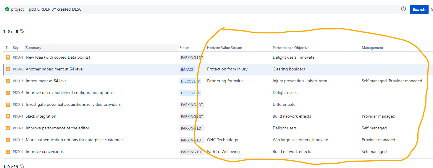Click 'Clearing boulders' objective cell
Image resolution: width=433 pixels, height=168 pixels.
(x=289, y=69)
